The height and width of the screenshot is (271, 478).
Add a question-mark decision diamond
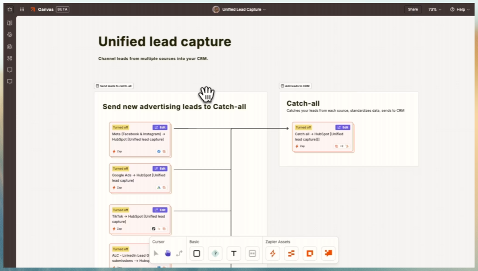point(215,253)
